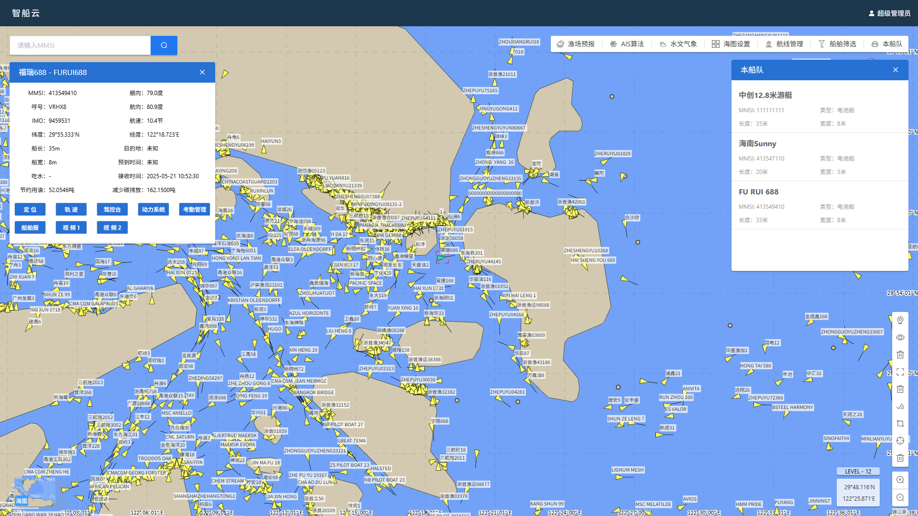Select the crop tool in map toolbar
Image resolution: width=918 pixels, height=516 pixels.
coord(900,423)
